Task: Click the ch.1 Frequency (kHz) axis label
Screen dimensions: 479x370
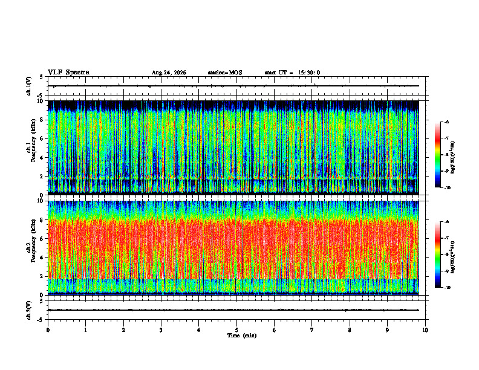Action: click(x=31, y=148)
